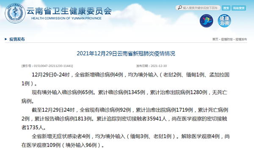Image resolution: width=254 pixels, height=152 pixels.
Task: Open the 健康云南 round badge
Action: point(224,21)
